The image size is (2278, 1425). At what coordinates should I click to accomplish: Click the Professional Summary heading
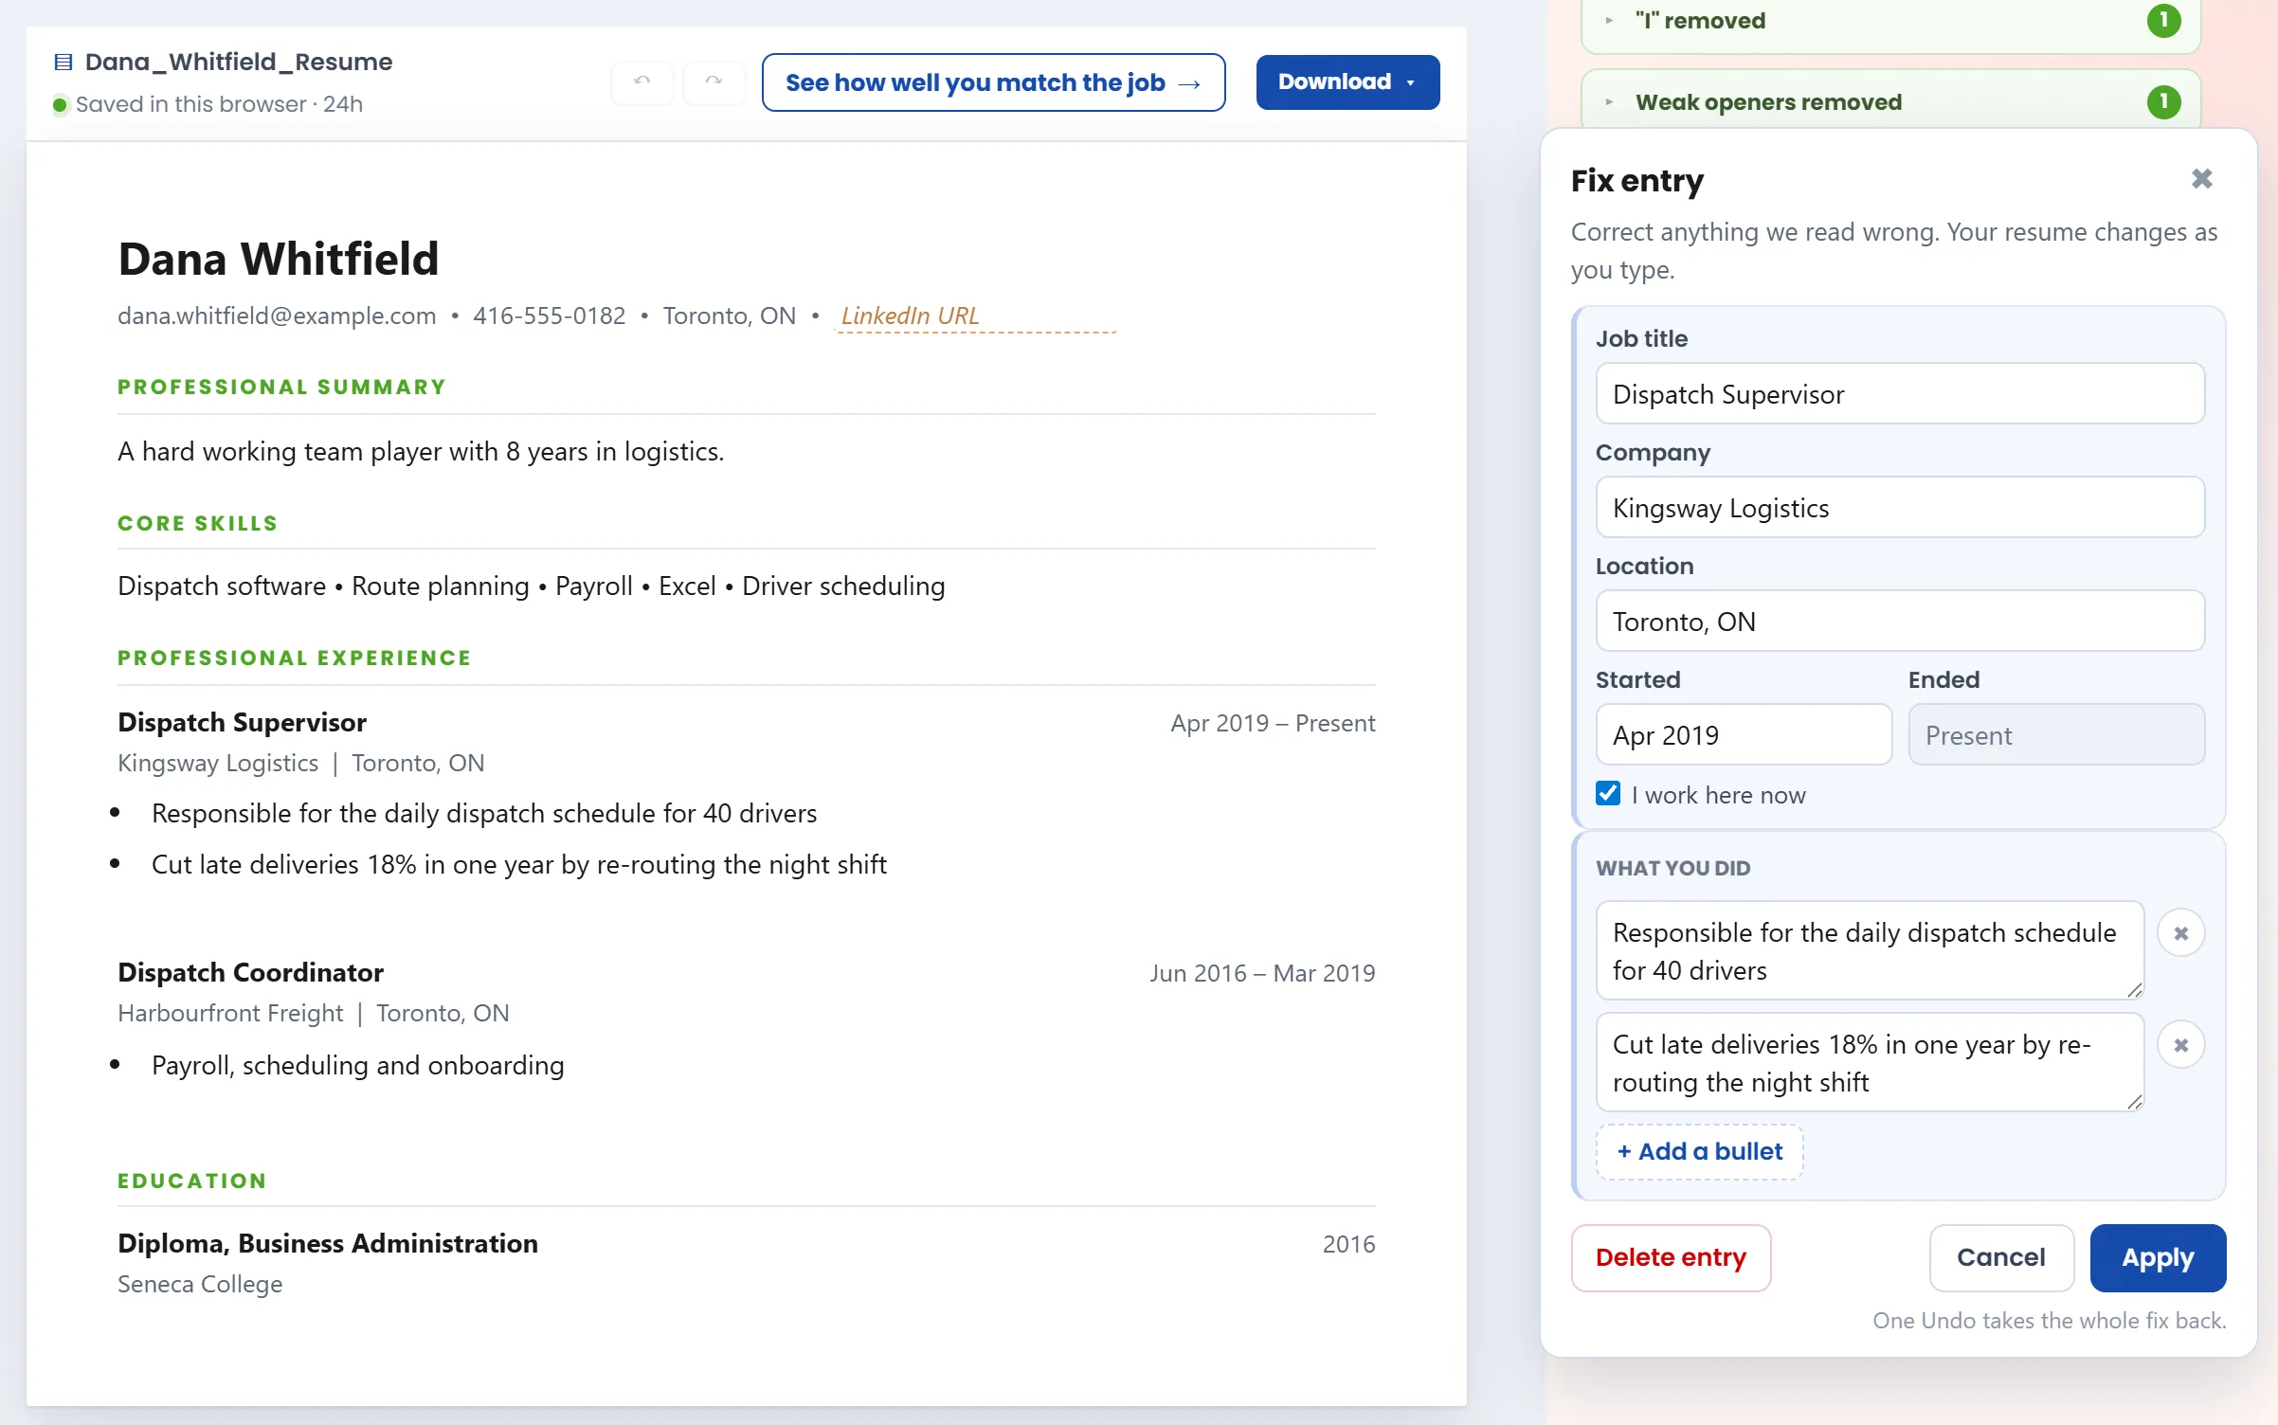tap(281, 387)
